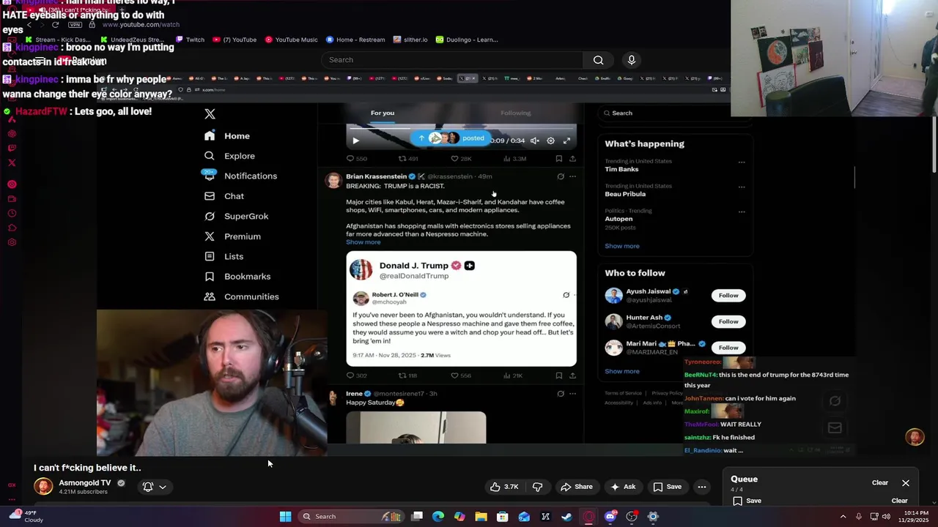Viewport: 938px width, 527px height.
Task: Click Grok icon on Krassenstein post
Action: coord(561,176)
